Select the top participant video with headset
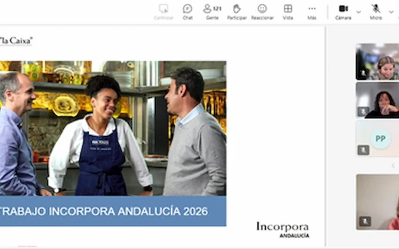Viewport: 399px width, 249px height. (x=378, y=61)
